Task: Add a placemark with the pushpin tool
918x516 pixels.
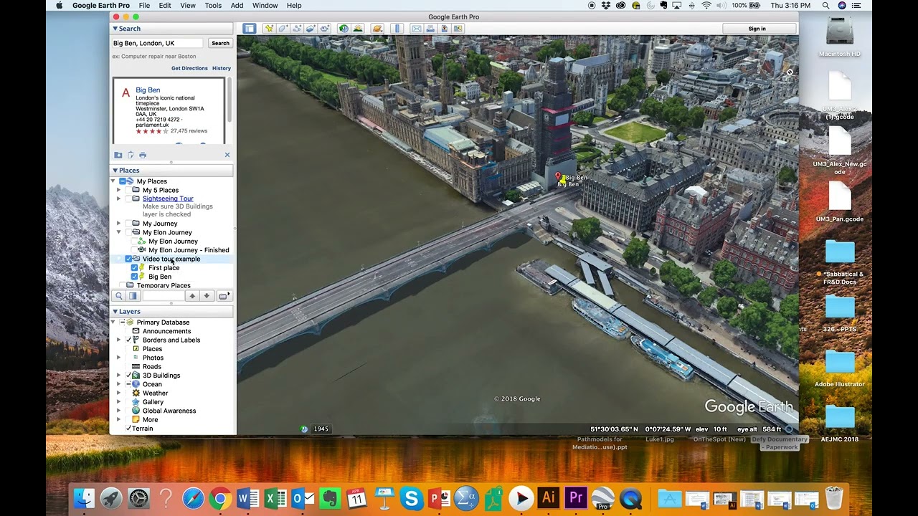Action: point(269,29)
